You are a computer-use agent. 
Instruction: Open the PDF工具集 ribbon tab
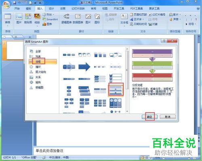click(x=137, y=8)
